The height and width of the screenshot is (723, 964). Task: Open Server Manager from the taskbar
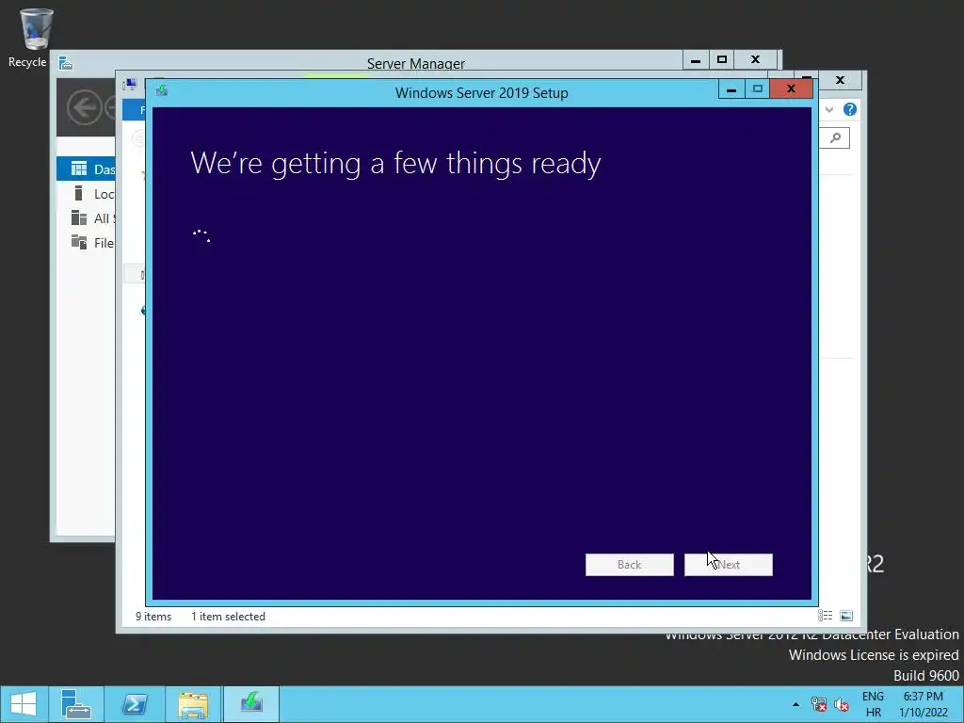click(x=75, y=704)
